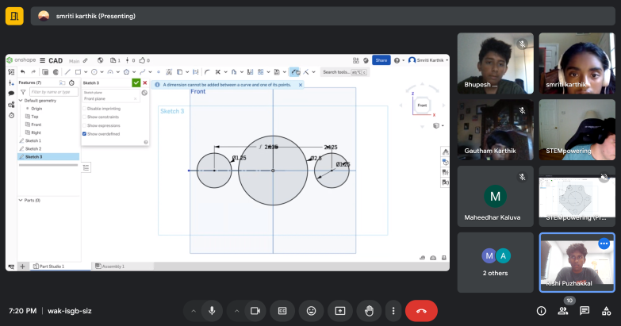Select the Spline sketch tool
The height and width of the screenshot is (326, 621).
coord(142,72)
